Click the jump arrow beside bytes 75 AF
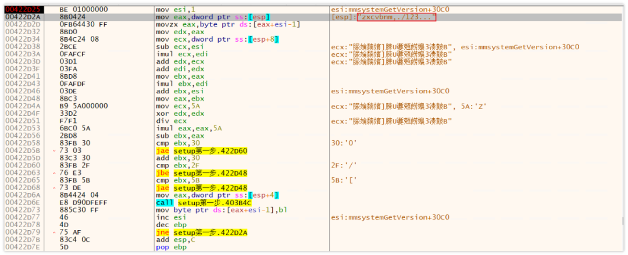Viewport: 628px width, 255px height. pos(53,232)
